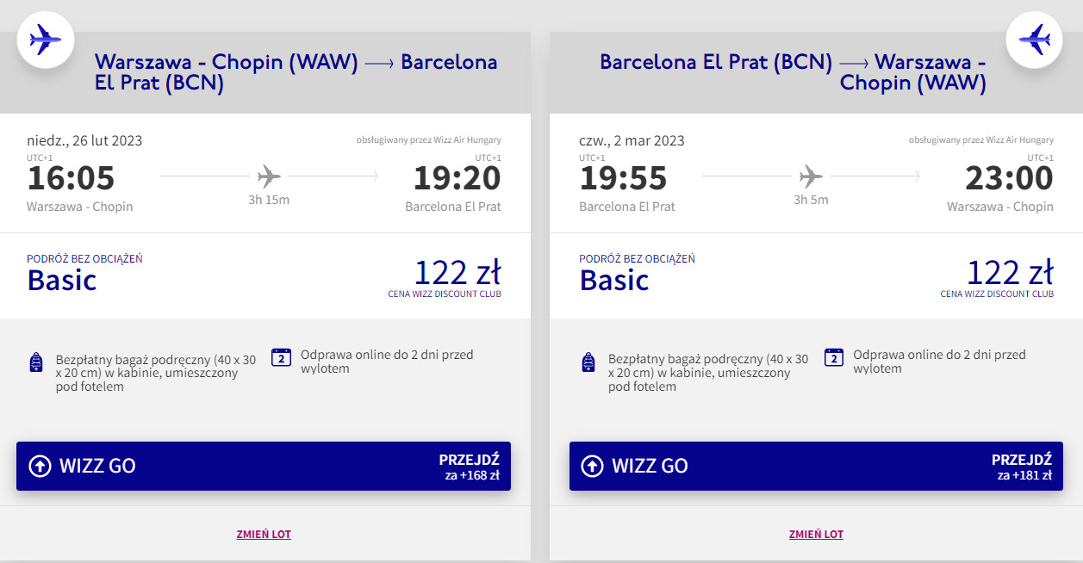Click the backpack icon in the outbound card

pyautogui.click(x=36, y=362)
